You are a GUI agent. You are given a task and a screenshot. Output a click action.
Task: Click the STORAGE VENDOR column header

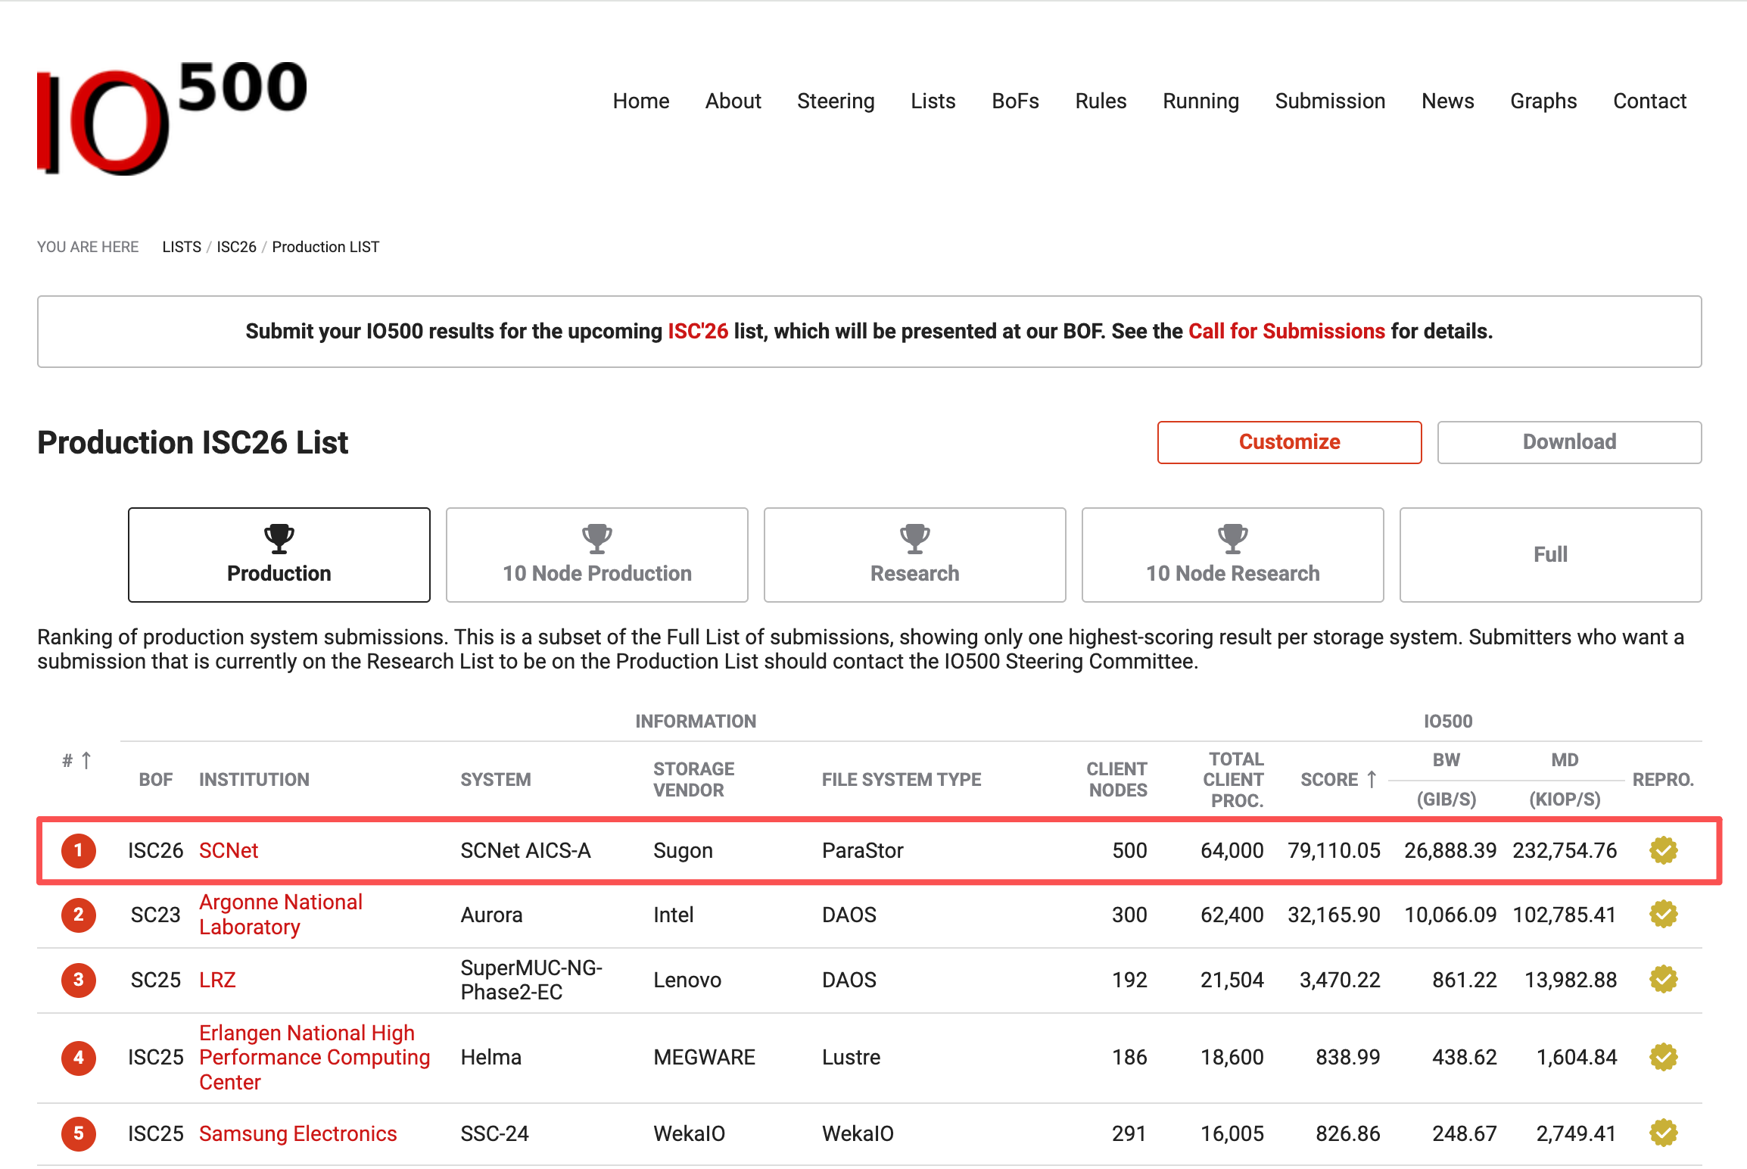694,779
